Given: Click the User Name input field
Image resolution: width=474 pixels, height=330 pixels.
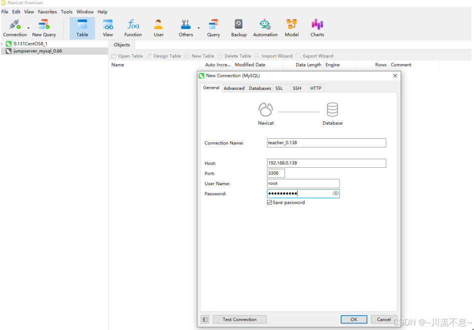Looking at the screenshot, I should [303, 183].
